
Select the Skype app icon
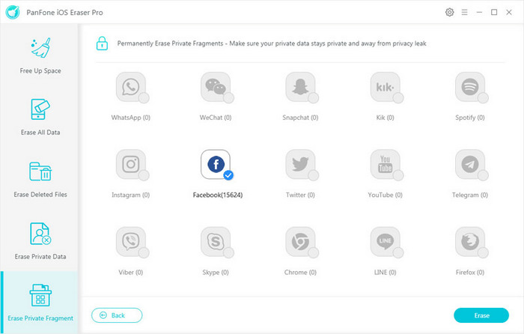coord(216,242)
